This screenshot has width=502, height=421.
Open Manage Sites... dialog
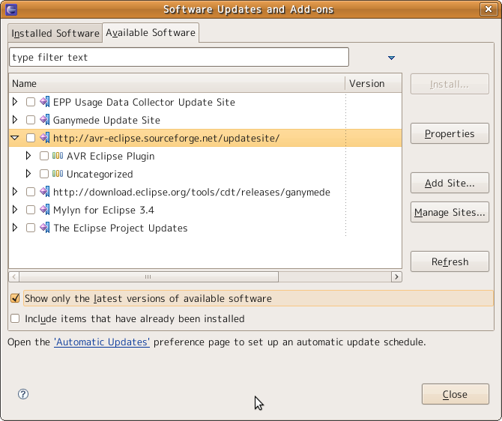(x=450, y=212)
